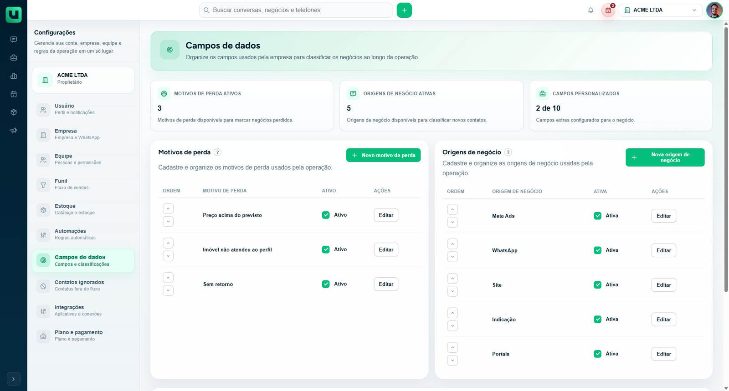This screenshot has height=391, width=729.
Task: Move Portais origin up
Action: 452,348
